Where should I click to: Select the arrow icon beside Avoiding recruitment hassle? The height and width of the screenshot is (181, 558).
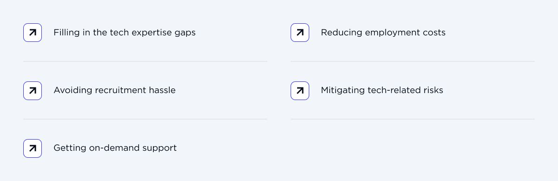[33, 90]
